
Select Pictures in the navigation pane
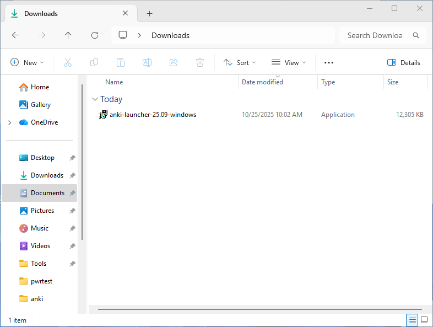pyautogui.click(x=42, y=211)
